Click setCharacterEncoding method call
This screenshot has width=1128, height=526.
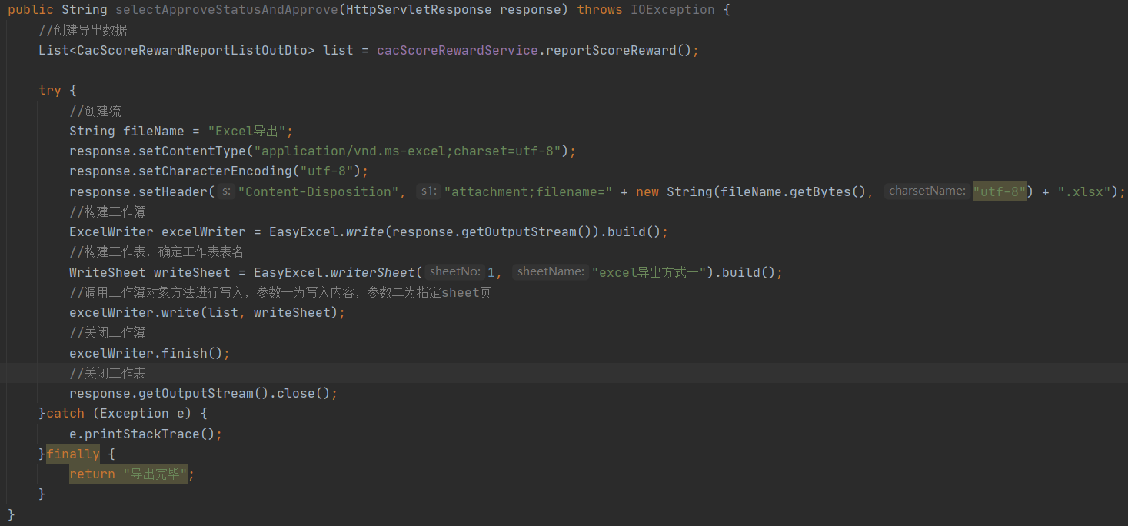[x=215, y=171]
